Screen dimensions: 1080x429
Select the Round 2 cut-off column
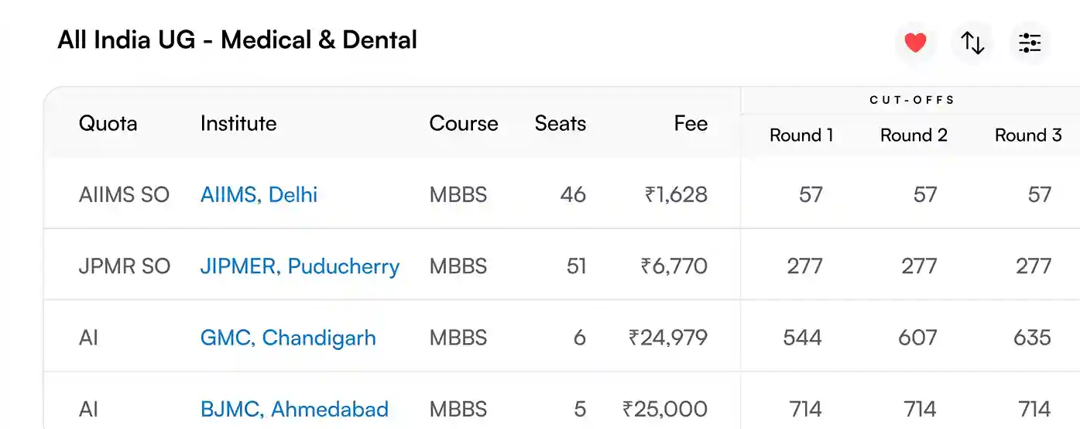pos(914,136)
